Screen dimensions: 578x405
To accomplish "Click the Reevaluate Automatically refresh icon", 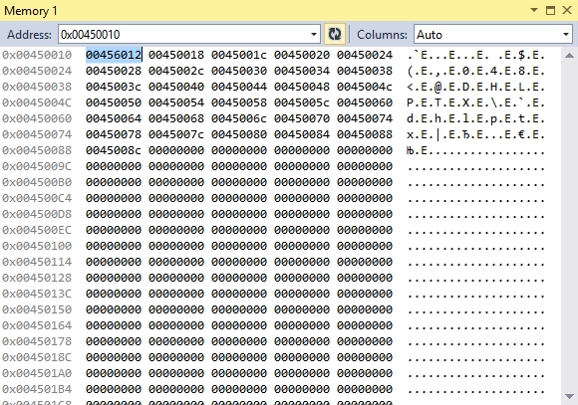I will click(335, 34).
